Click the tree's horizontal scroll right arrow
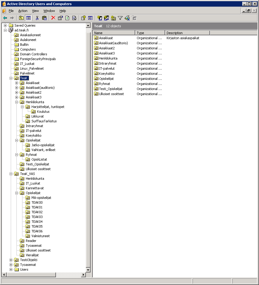Viewport: 259px width, 285px height. 83,275
